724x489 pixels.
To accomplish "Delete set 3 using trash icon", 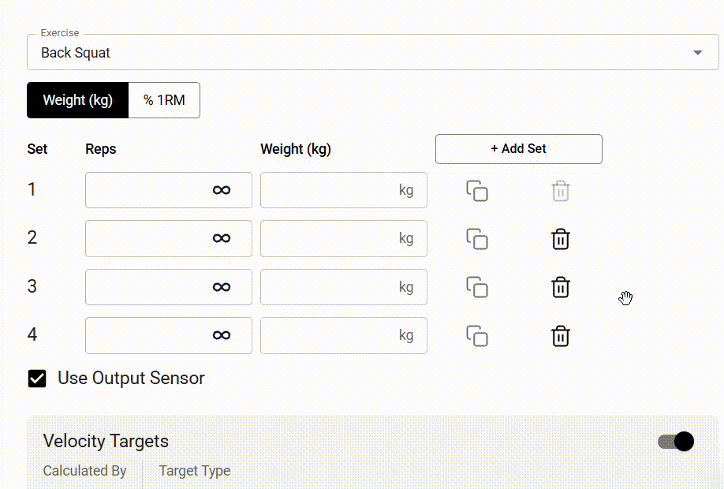I will (561, 287).
